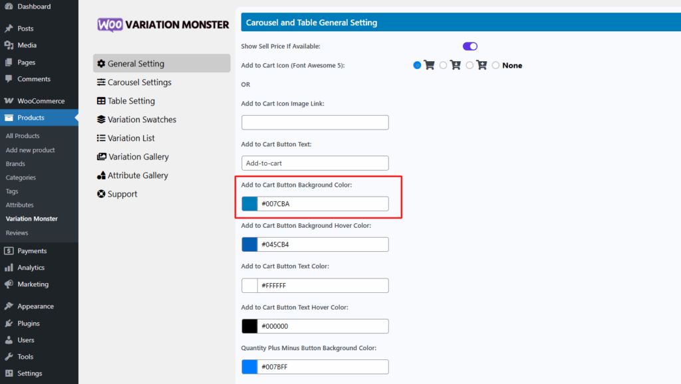Select the None cart icon radio option
This screenshot has height=384, width=681.
pos(495,65)
